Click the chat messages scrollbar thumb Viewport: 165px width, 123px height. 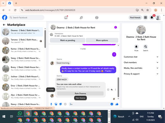coord(118,87)
